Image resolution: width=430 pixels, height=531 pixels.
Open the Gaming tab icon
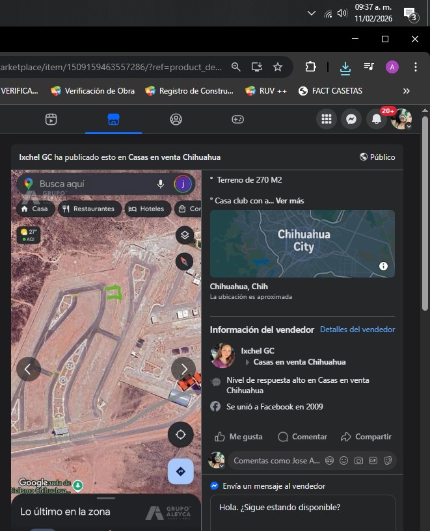[x=237, y=119]
